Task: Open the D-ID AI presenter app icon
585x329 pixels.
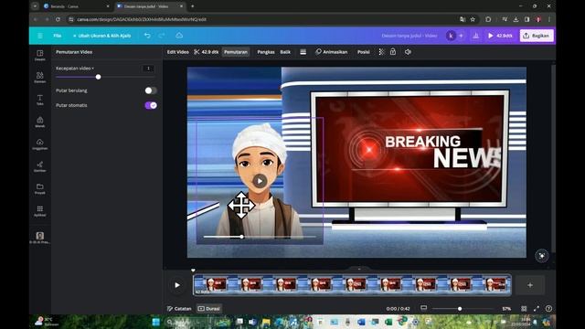Action: [x=40, y=238]
